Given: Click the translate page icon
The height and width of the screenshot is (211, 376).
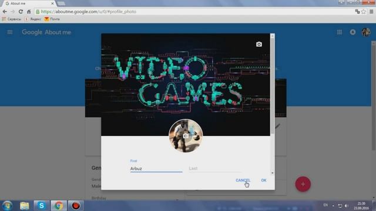Looking at the screenshot, I should click(x=357, y=12).
